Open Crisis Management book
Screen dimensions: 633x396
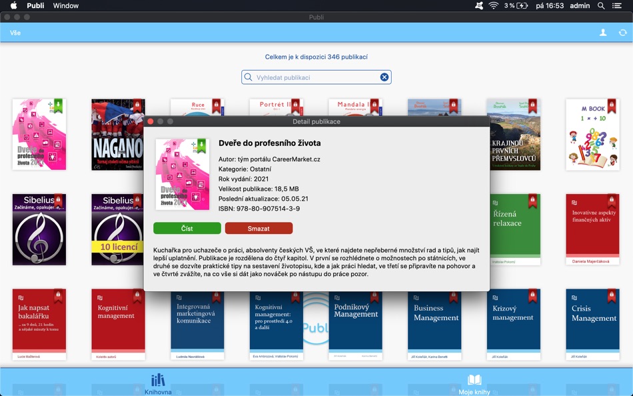(x=592, y=324)
